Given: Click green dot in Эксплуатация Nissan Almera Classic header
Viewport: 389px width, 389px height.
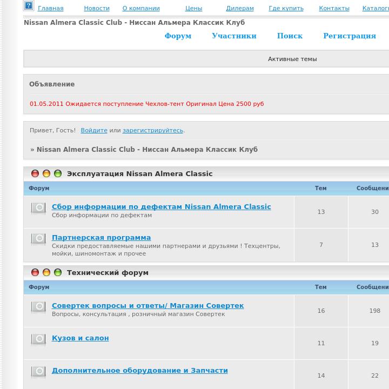Looking at the screenshot, I should click(x=58, y=173).
